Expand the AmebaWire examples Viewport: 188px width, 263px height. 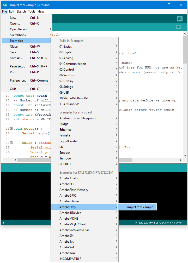pyautogui.click(x=85, y=253)
